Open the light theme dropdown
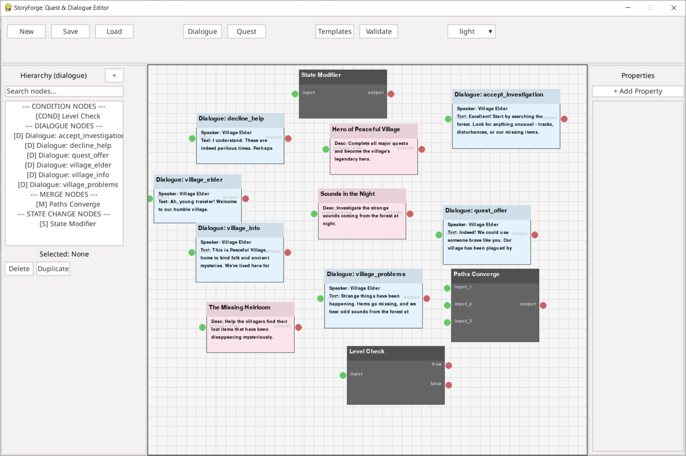The image size is (686, 456). [x=471, y=31]
